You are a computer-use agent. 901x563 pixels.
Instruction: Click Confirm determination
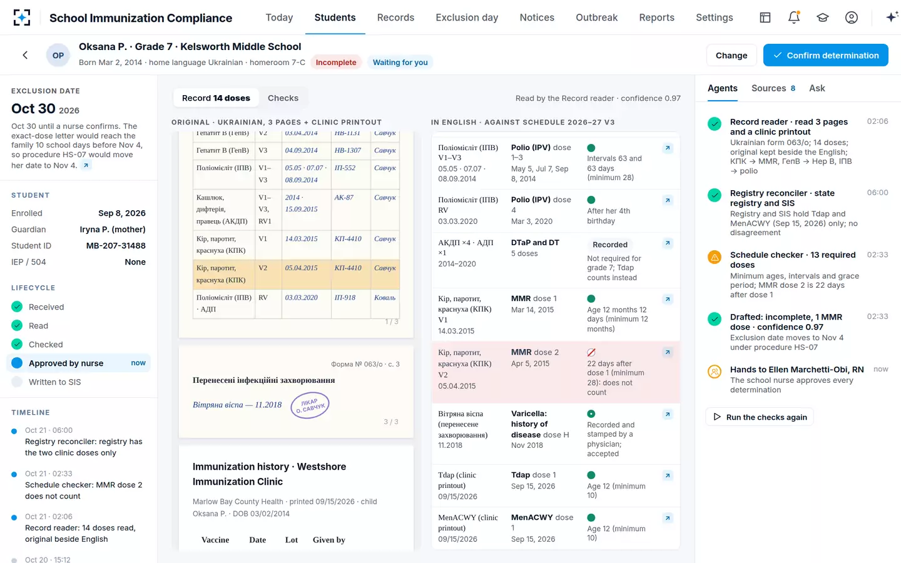tap(826, 55)
